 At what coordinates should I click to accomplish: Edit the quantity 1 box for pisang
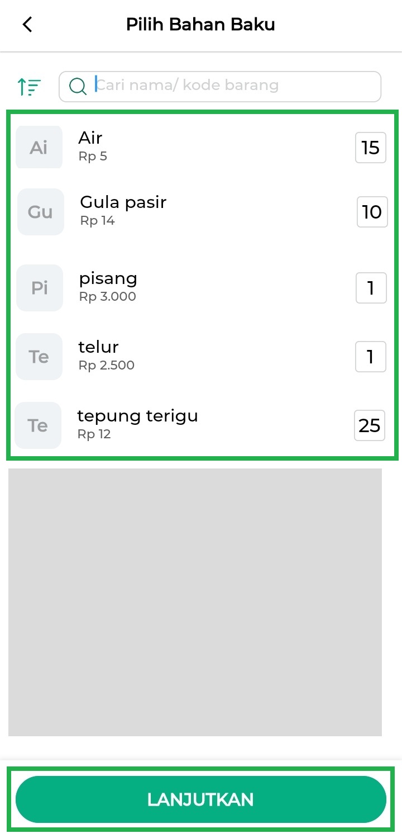pyautogui.click(x=371, y=288)
